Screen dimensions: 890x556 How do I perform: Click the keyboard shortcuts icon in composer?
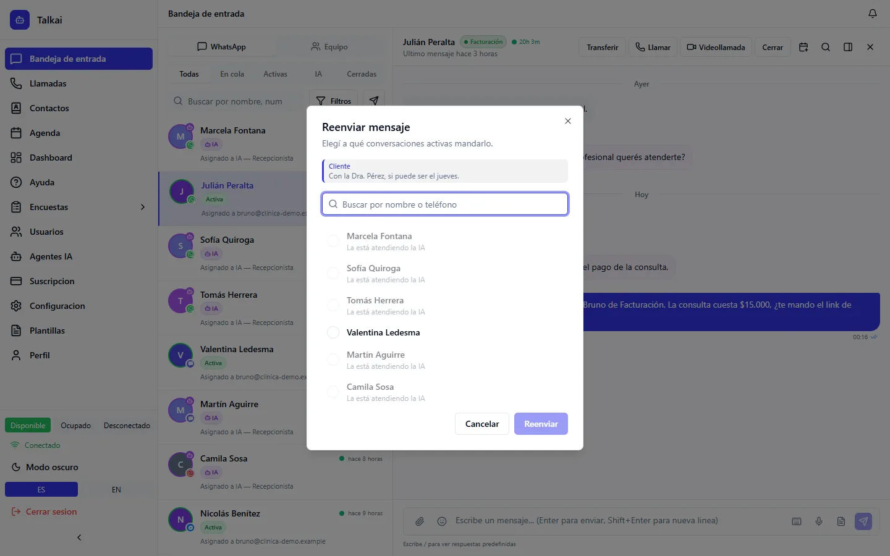[x=797, y=521]
